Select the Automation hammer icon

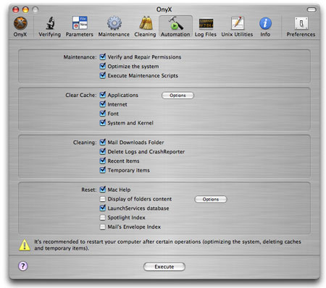pyautogui.click(x=175, y=23)
